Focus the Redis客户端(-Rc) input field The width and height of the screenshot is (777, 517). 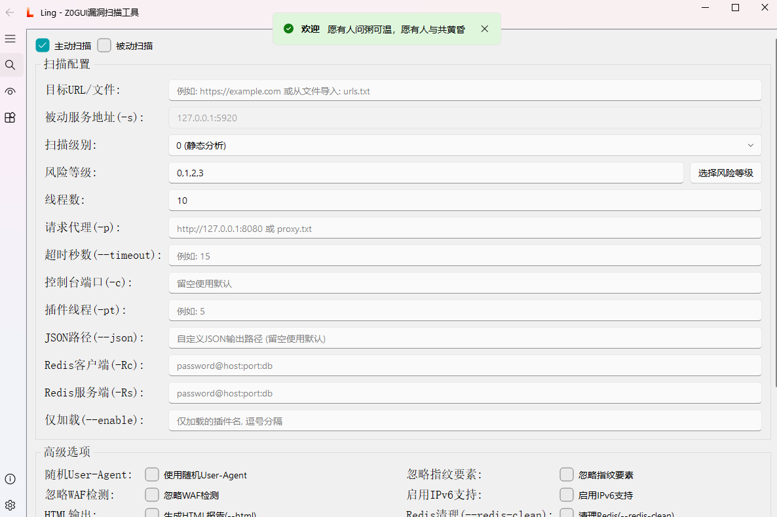pos(464,366)
